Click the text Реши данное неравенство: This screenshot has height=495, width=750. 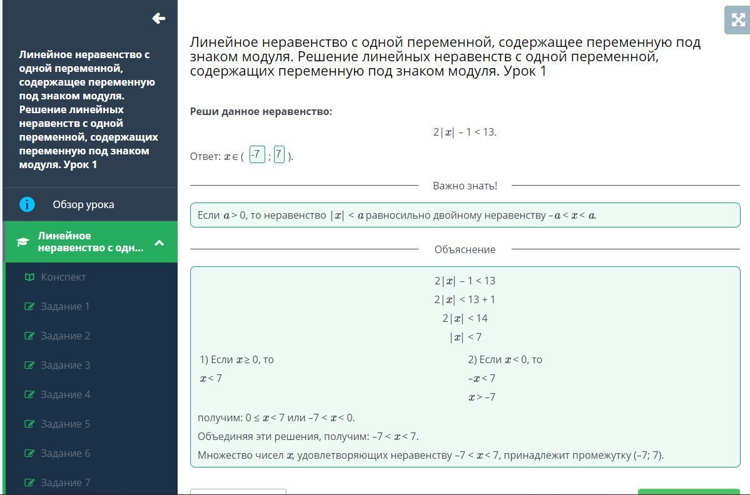point(261,112)
